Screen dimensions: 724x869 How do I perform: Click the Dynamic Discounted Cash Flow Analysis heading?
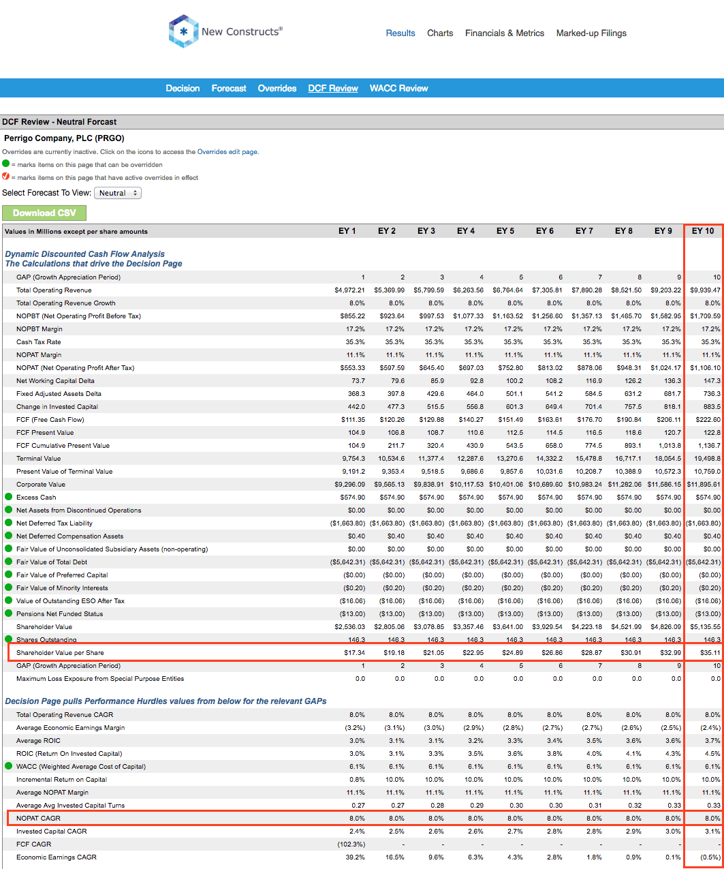(85, 254)
